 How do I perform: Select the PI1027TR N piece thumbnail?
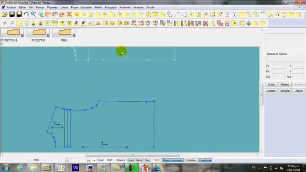12,33
